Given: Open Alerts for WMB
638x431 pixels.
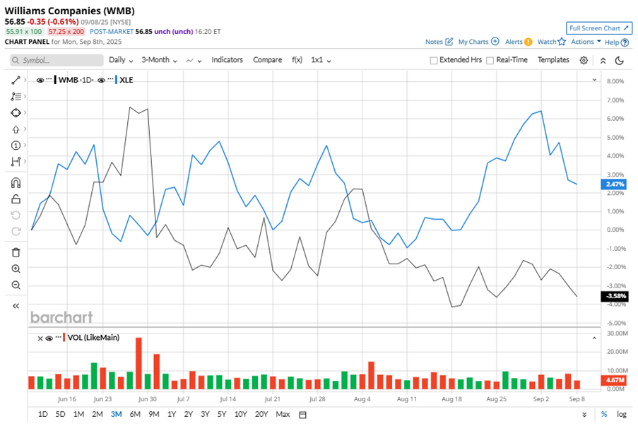Looking at the screenshot, I should click(x=519, y=42).
